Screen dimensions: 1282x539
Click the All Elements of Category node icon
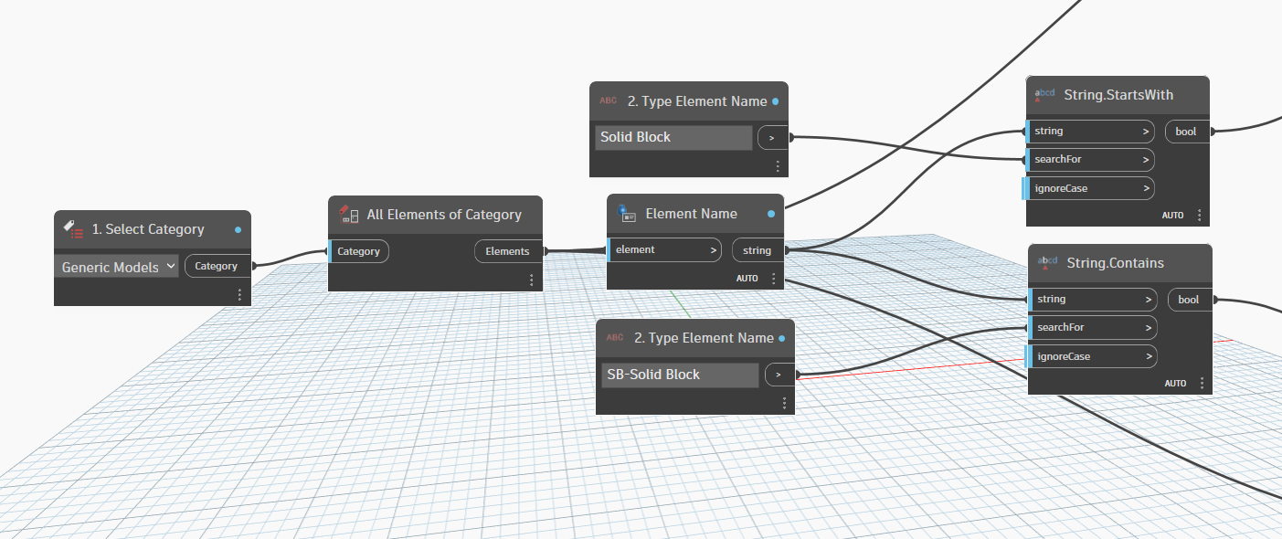tap(348, 214)
